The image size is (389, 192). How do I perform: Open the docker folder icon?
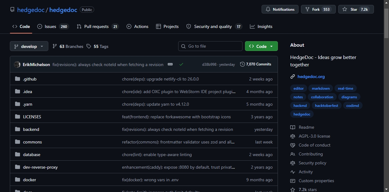tap(18, 180)
